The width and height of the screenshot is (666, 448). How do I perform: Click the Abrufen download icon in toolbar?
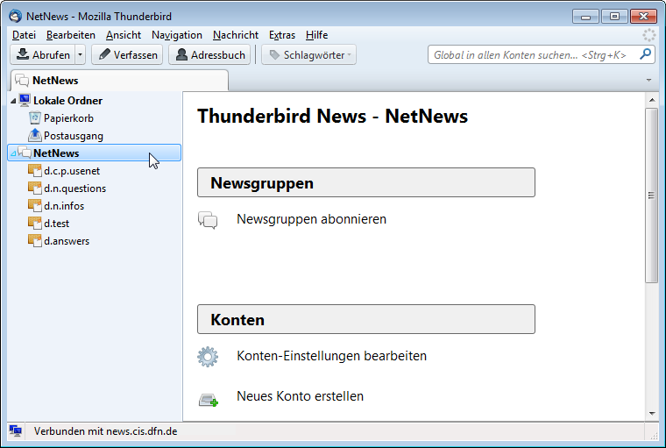[23, 54]
